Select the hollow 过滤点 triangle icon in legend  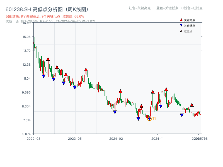coord(181,31)
